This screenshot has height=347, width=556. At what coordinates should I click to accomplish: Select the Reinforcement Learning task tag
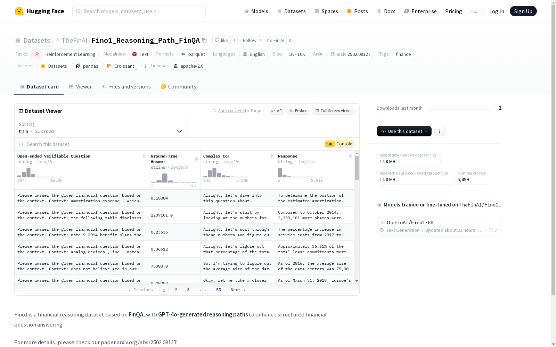coord(65,54)
